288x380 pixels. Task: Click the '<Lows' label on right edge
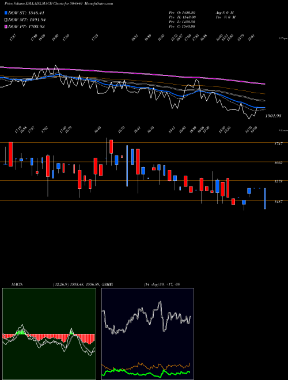[283, 130]
